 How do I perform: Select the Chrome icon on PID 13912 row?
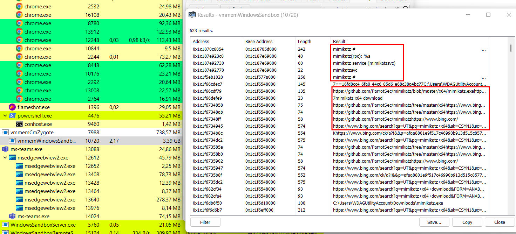19,32
